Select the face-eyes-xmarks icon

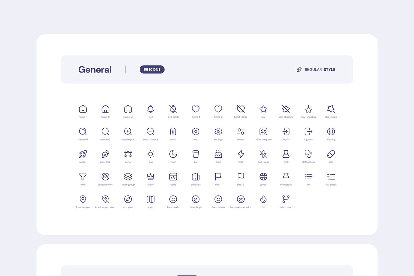(241, 199)
